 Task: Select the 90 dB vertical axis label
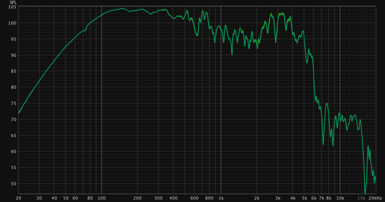tap(14, 55)
